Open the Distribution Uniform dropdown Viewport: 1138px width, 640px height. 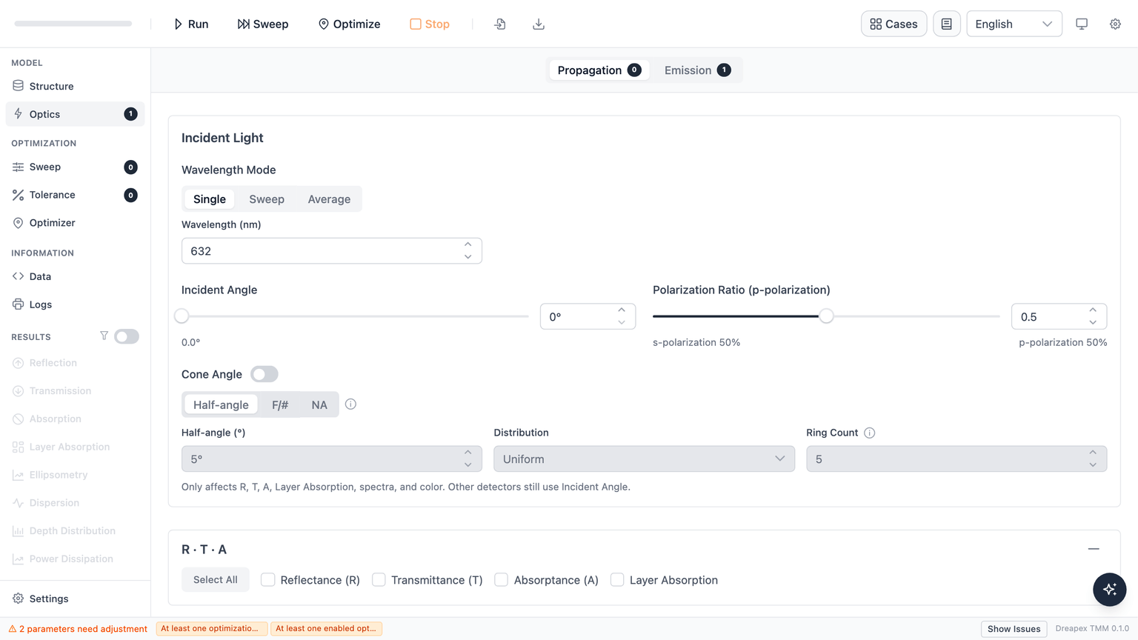pyautogui.click(x=644, y=459)
